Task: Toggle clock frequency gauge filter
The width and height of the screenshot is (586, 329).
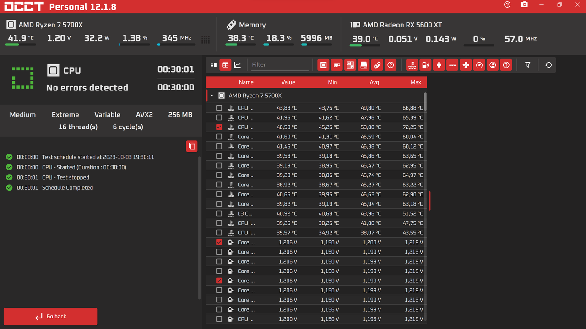Action: 479,65
